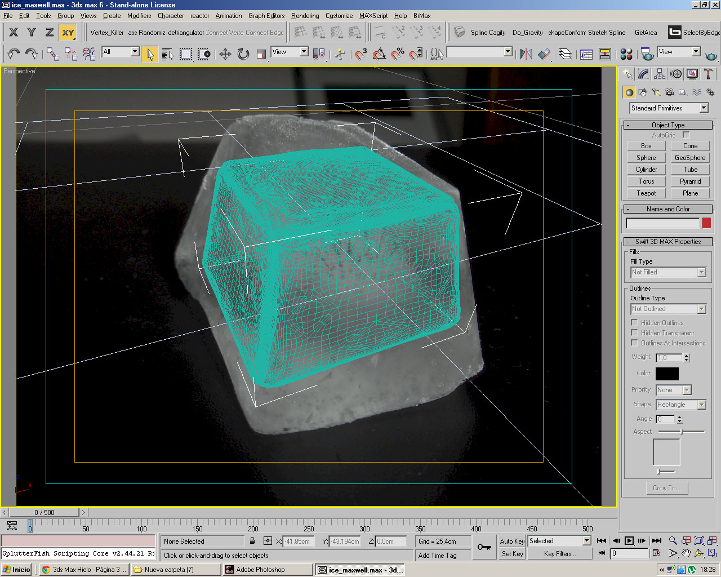Viewport: 721px width, 577px height.
Task: Open the Rendering menu
Action: tap(305, 16)
